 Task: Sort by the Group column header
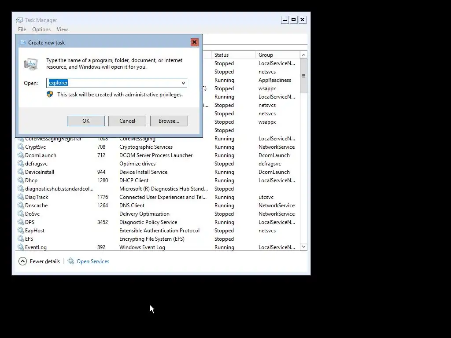pyautogui.click(x=277, y=55)
